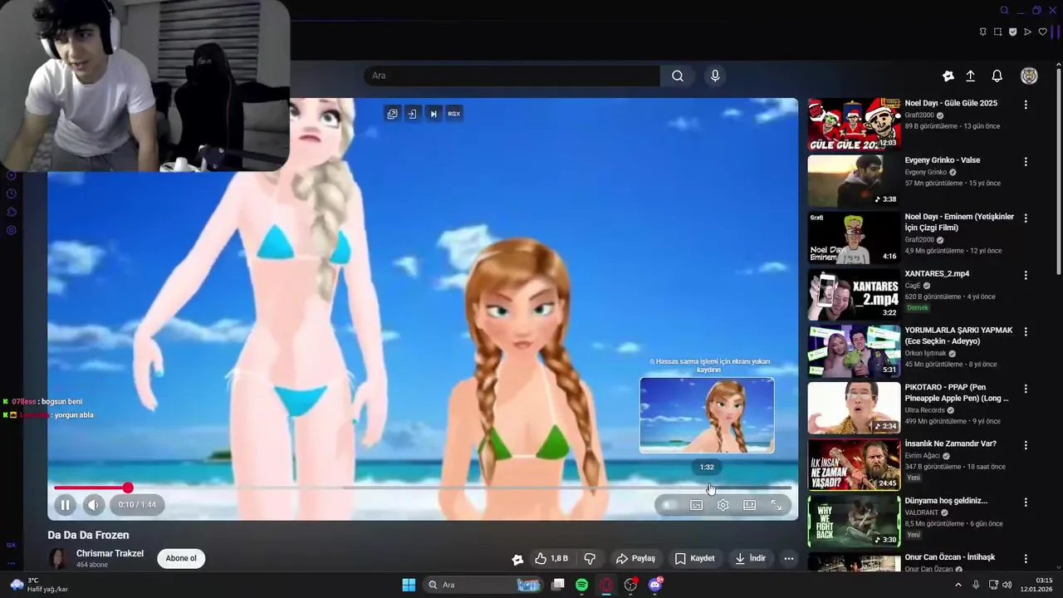The image size is (1063, 598).
Task: Click the shield icon in the browser toolbar
Action: (x=1012, y=32)
